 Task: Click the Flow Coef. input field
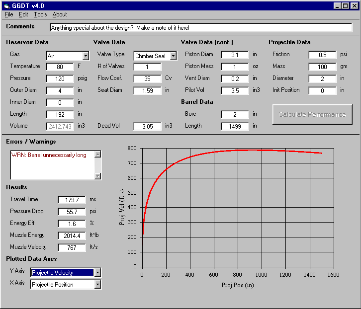click(147, 78)
